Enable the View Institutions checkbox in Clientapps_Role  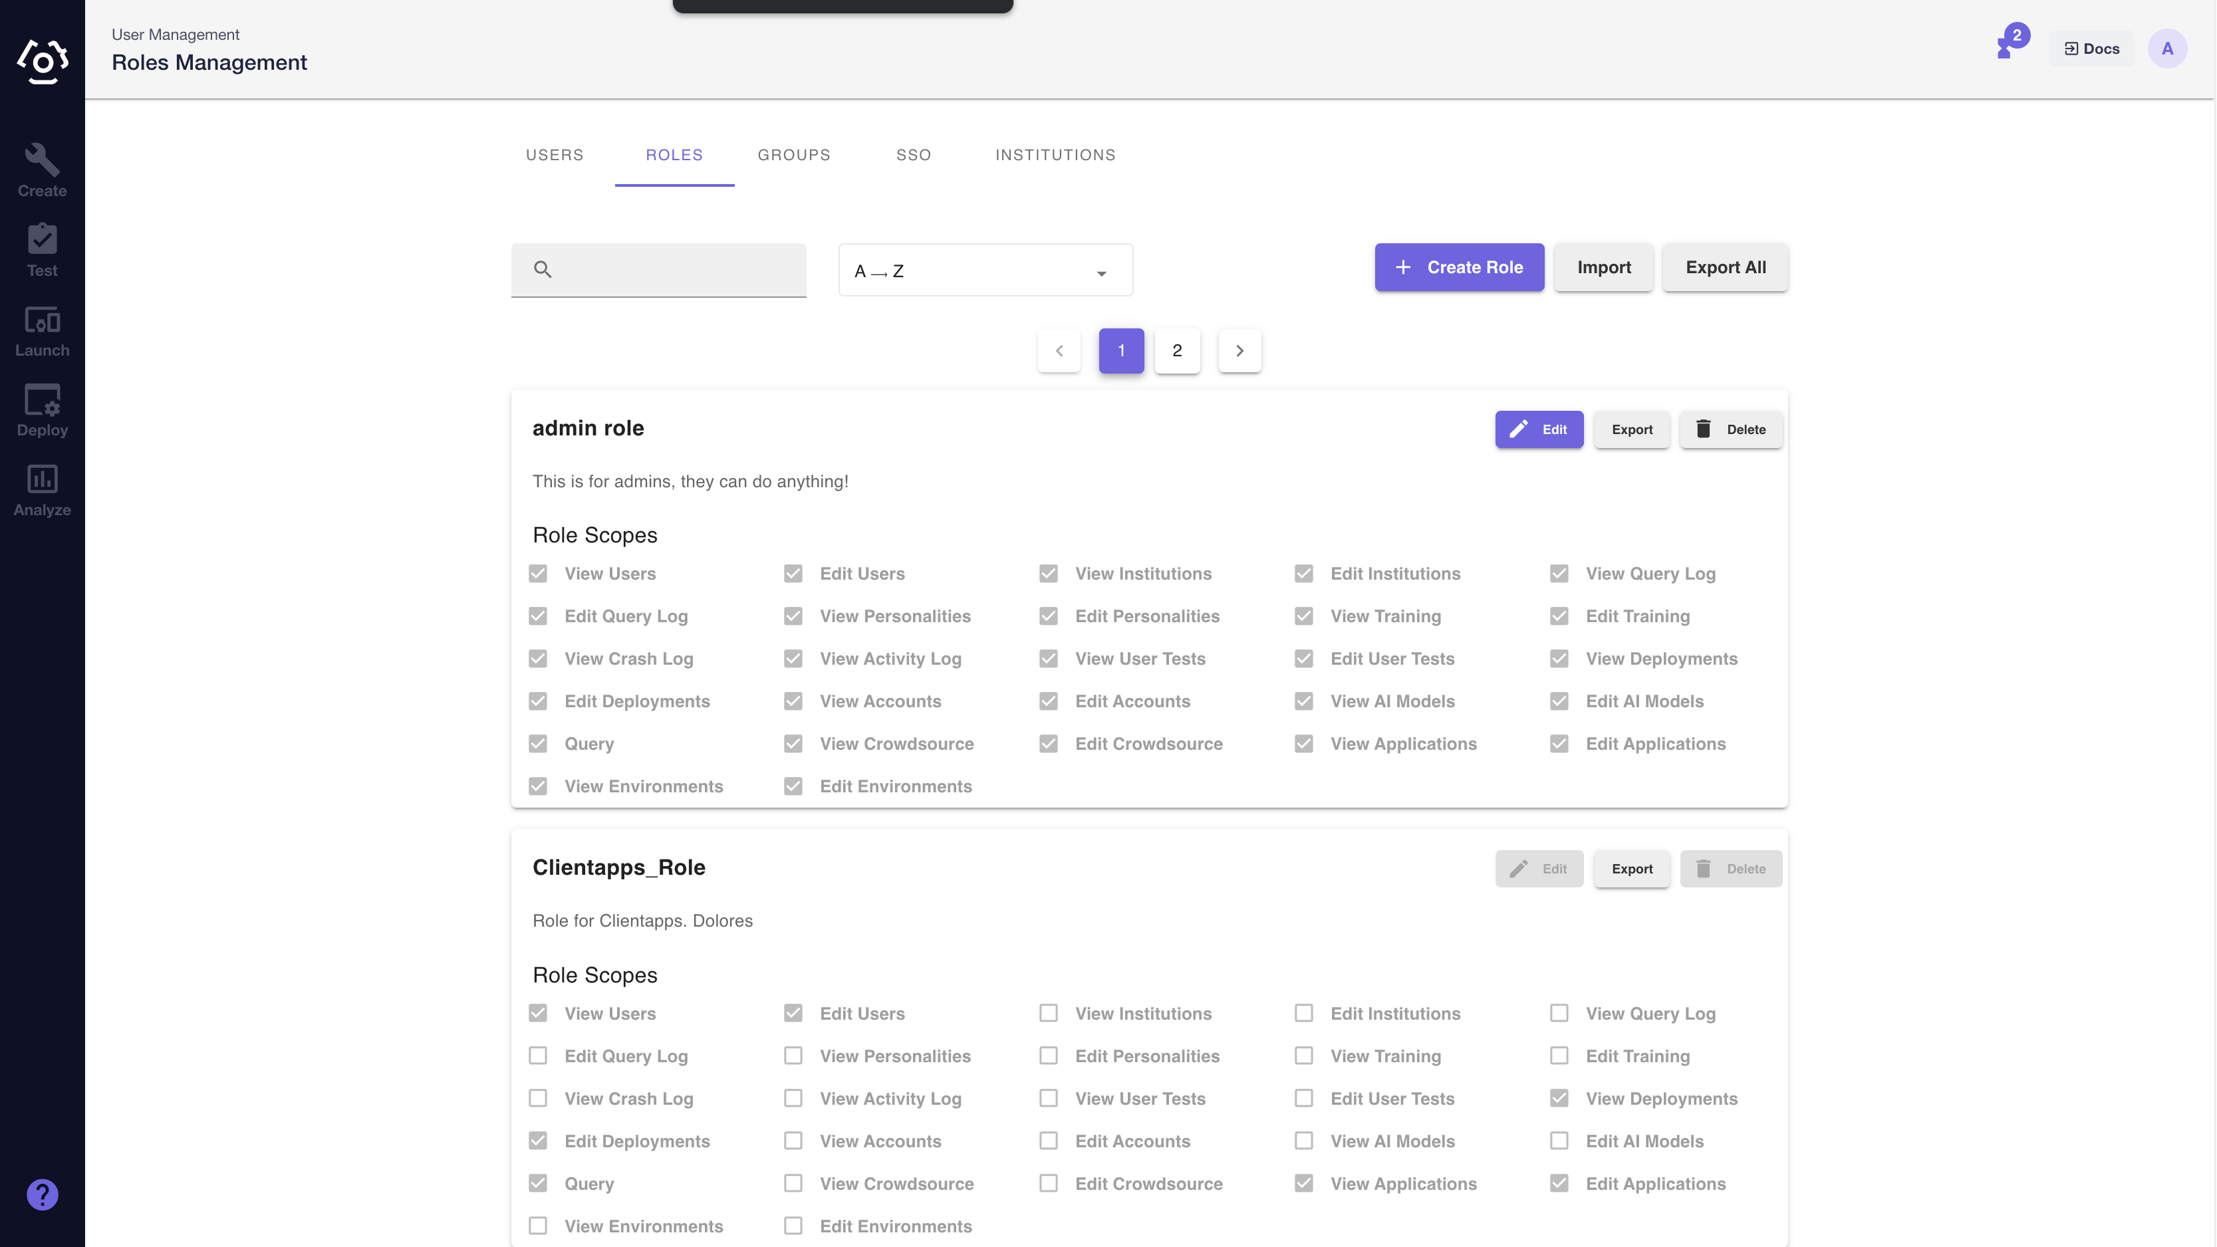(1049, 1012)
